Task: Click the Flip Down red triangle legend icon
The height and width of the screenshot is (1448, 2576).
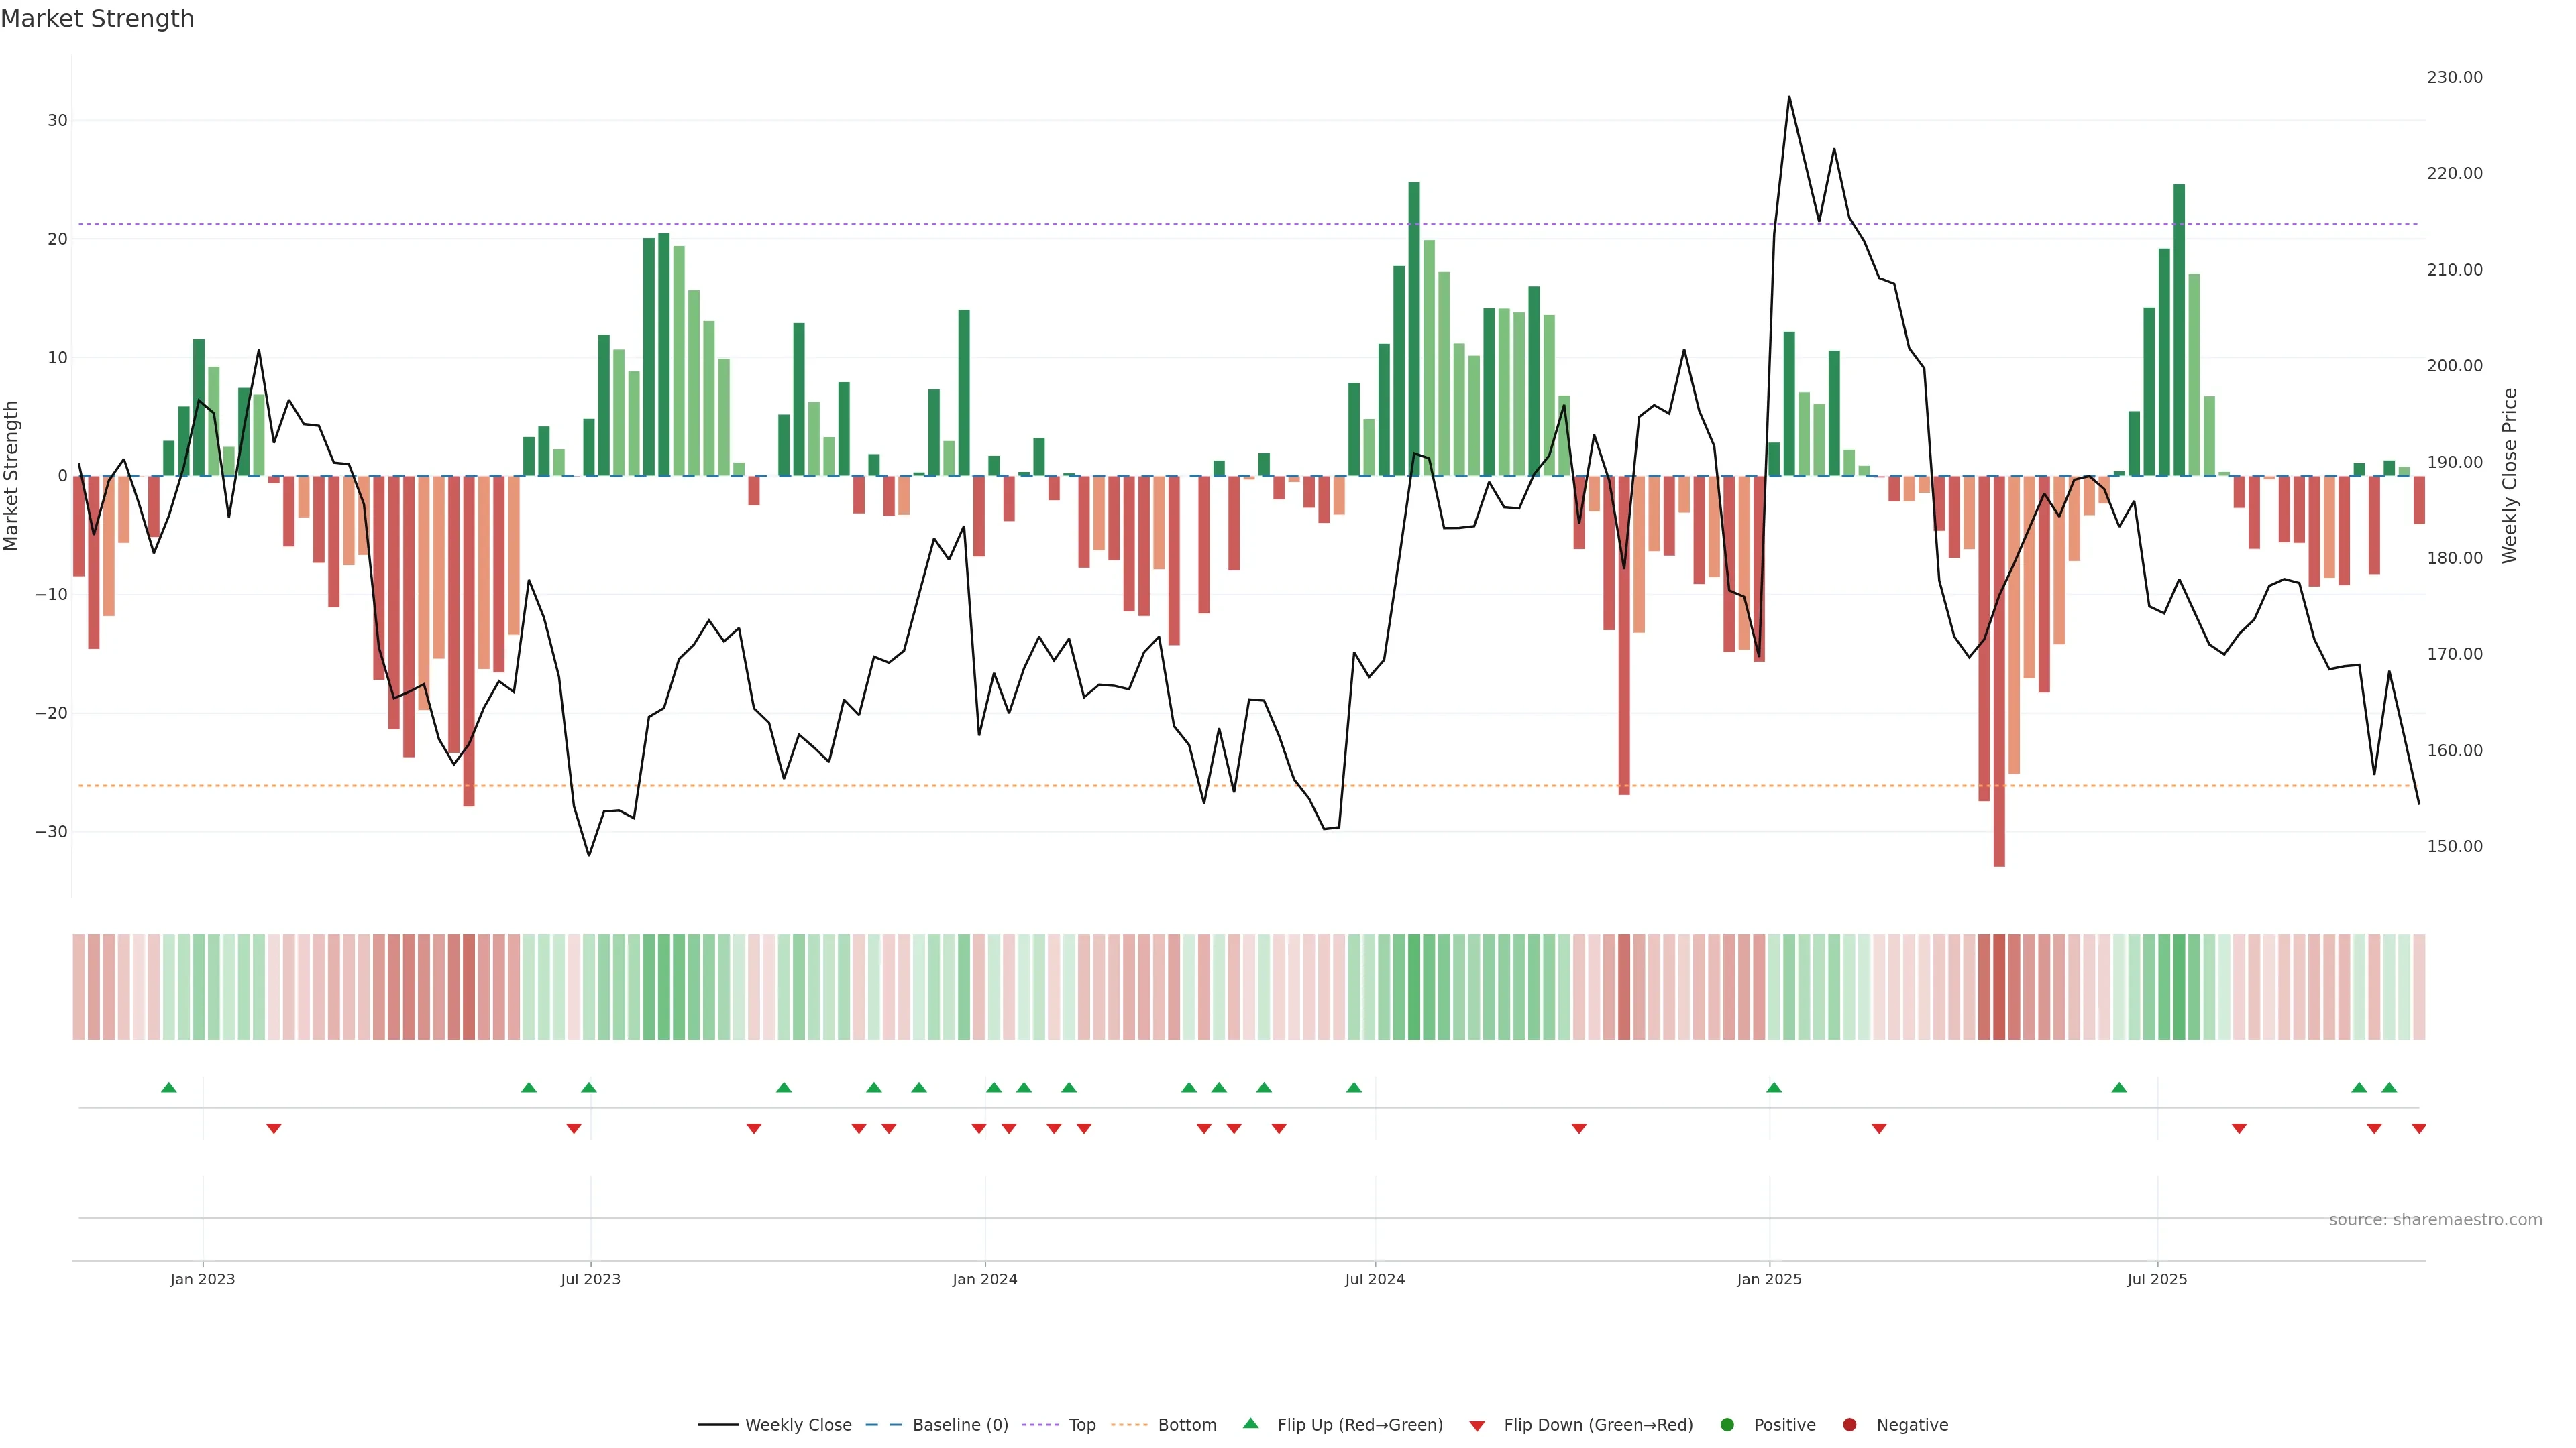Action: click(x=1477, y=1426)
